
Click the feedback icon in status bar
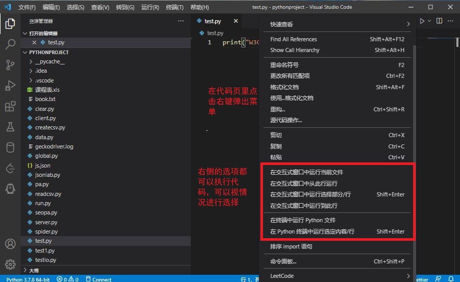pos(438,279)
